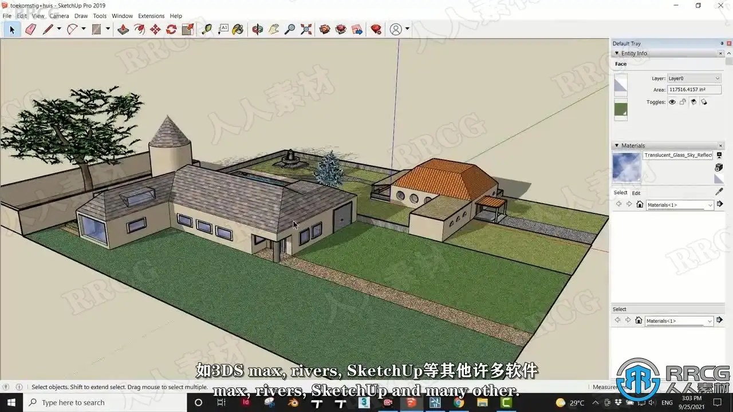The image size is (733, 412).
Task: Expand the Arc tool dropdown arrow
Action: [x=83, y=29]
